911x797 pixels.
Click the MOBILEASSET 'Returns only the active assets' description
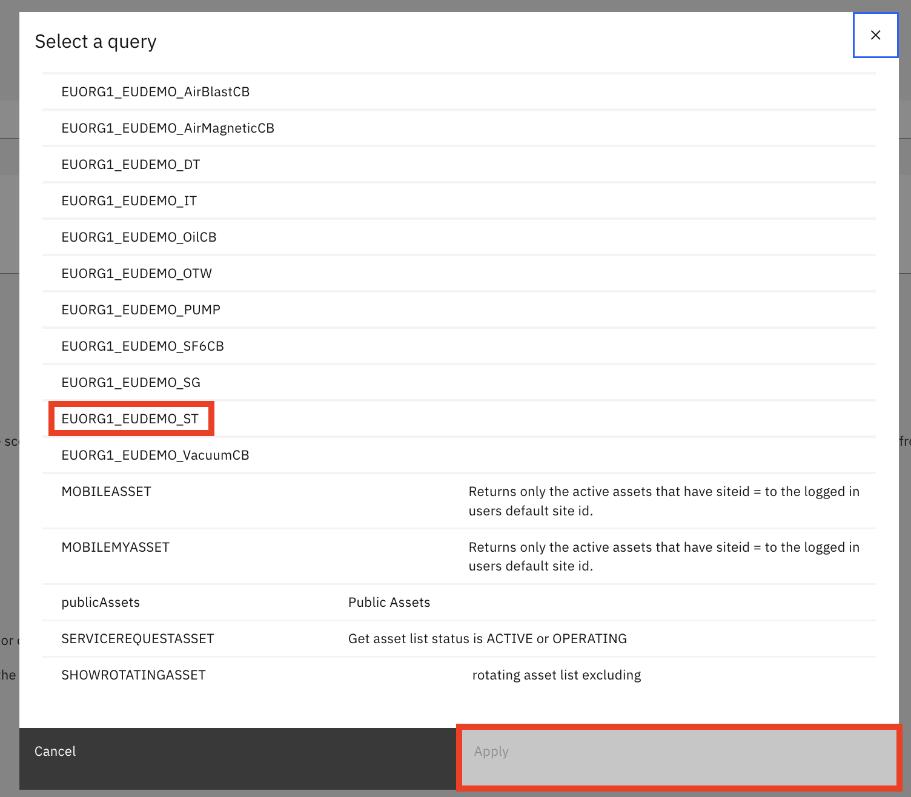tap(664, 501)
